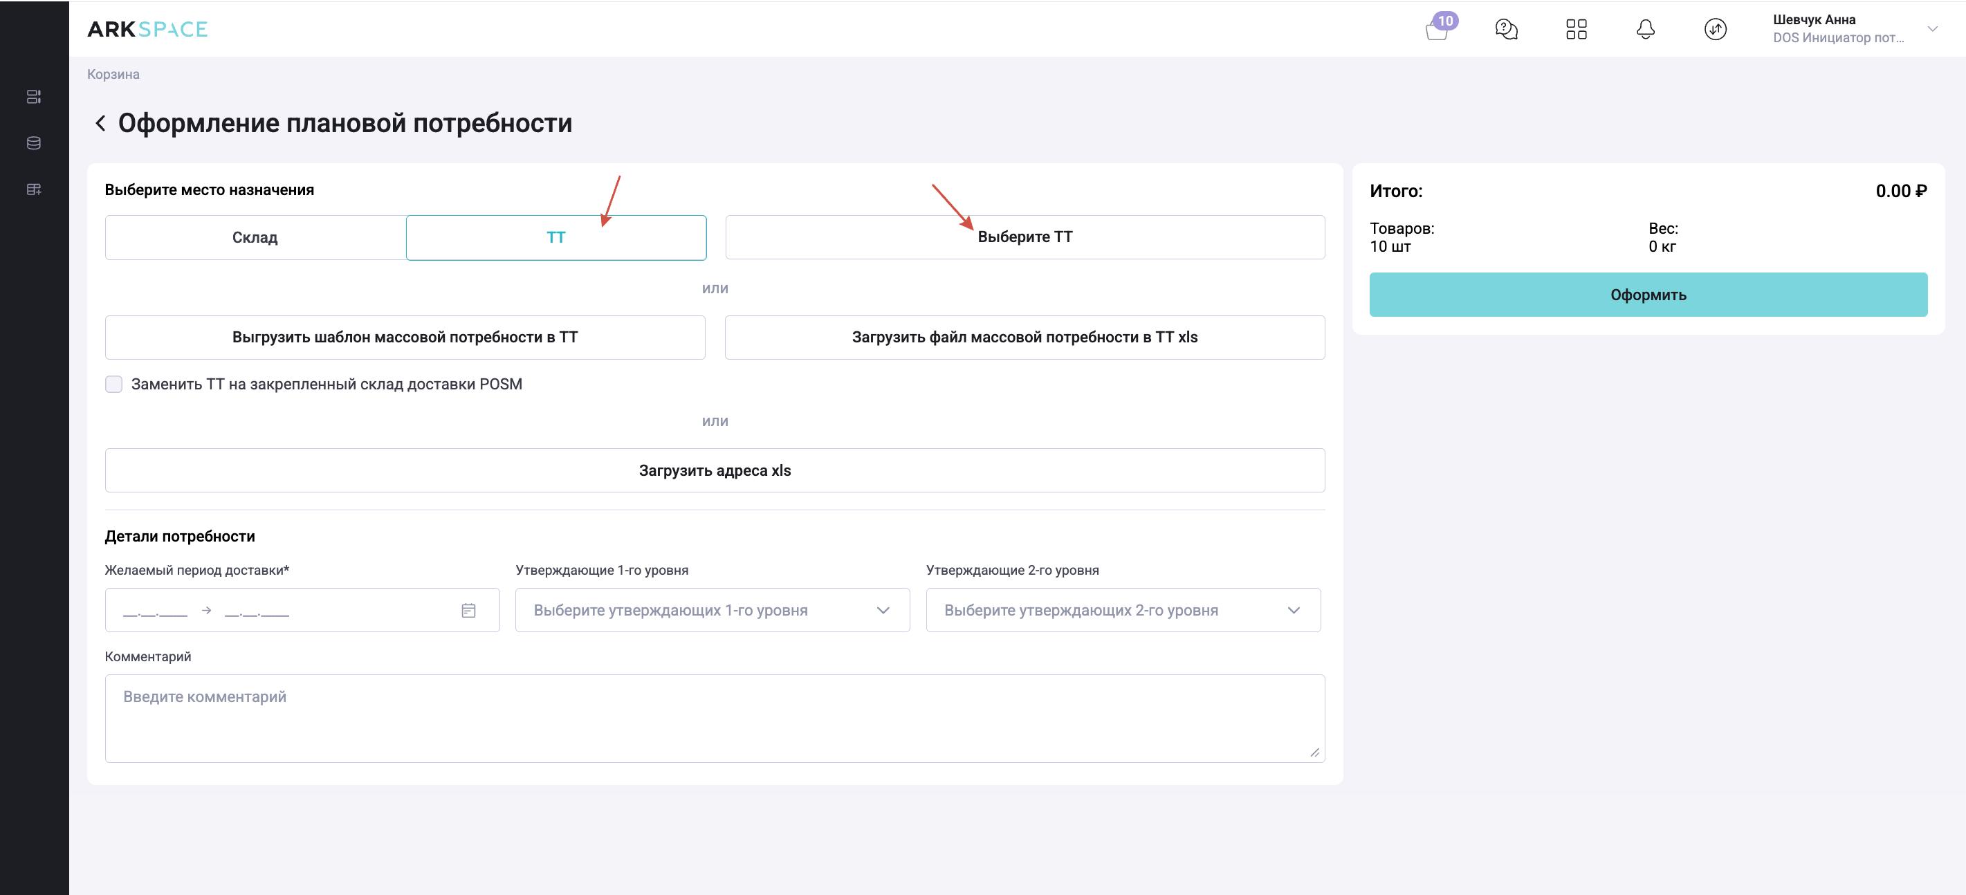
Task: Open second-level approvers dropdown
Action: click(x=1123, y=609)
